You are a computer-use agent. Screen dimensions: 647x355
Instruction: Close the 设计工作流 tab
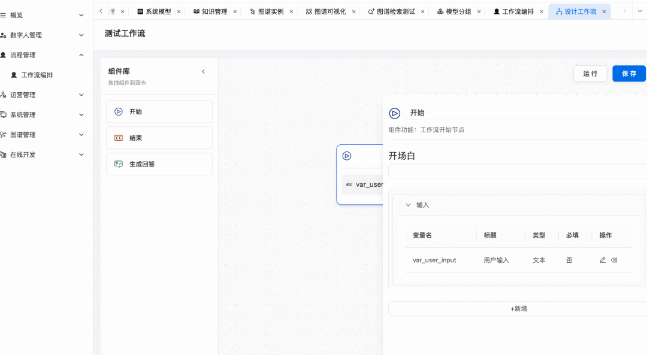pos(604,11)
